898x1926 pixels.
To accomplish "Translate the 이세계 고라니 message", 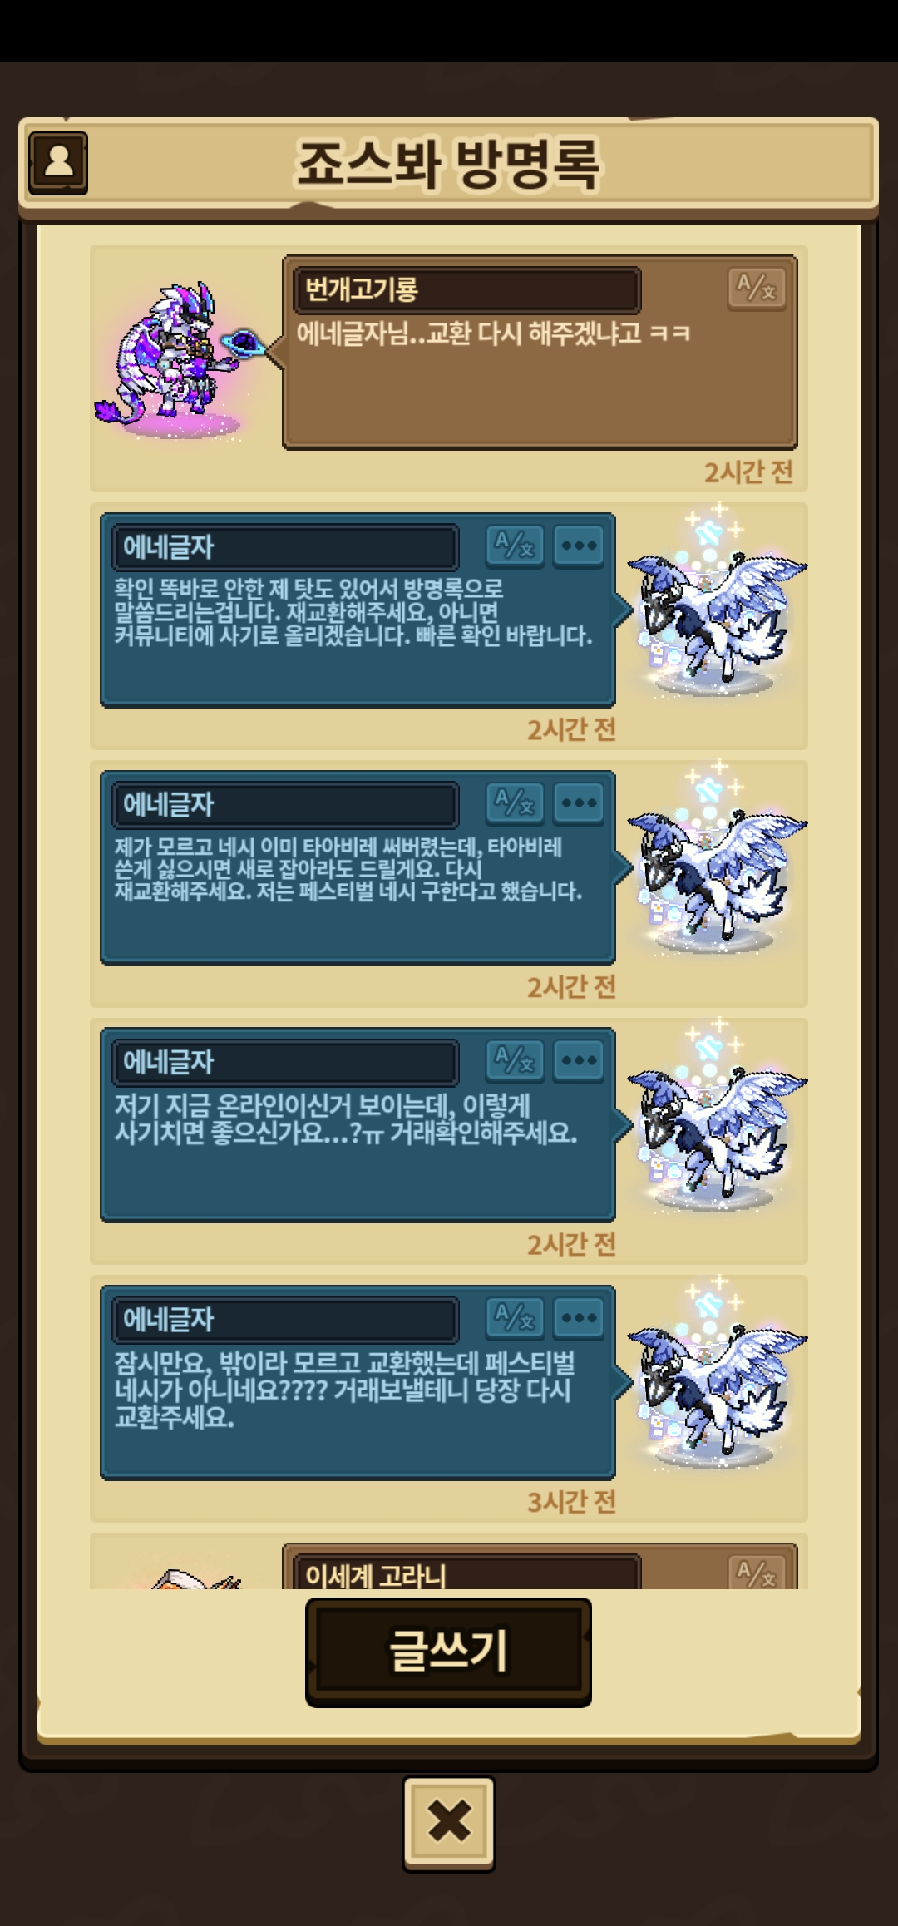I will coord(756,1572).
